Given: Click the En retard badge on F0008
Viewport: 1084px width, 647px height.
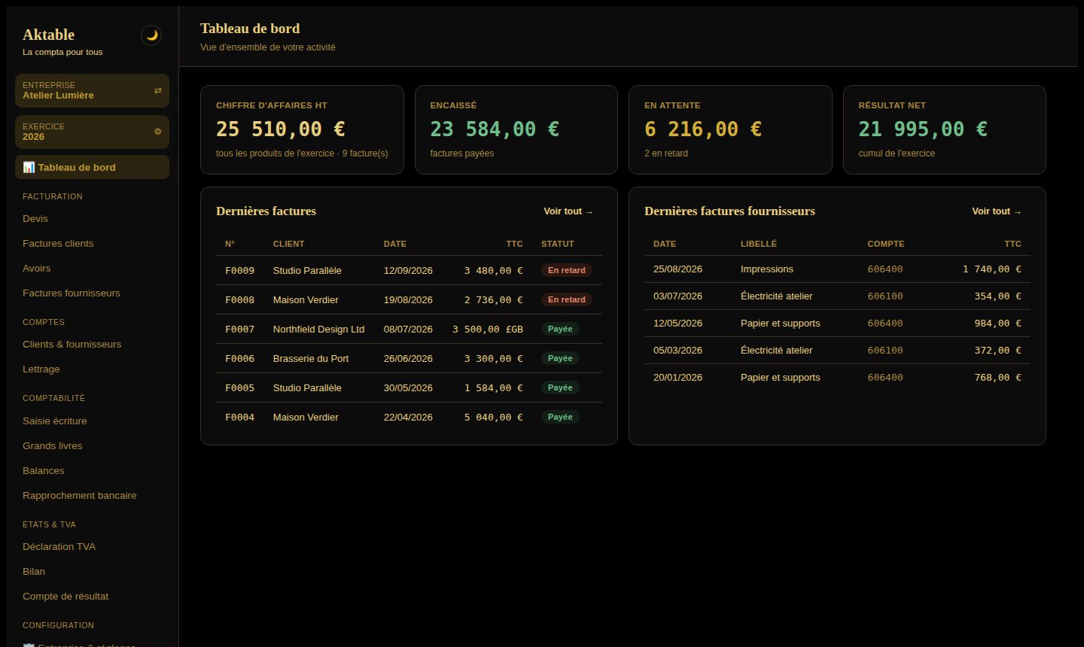Looking at the screenshot, I should tap(567, 299).
